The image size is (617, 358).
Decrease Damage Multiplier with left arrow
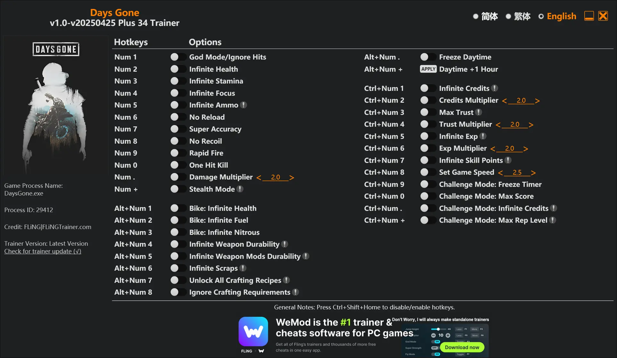click(259, 178)
